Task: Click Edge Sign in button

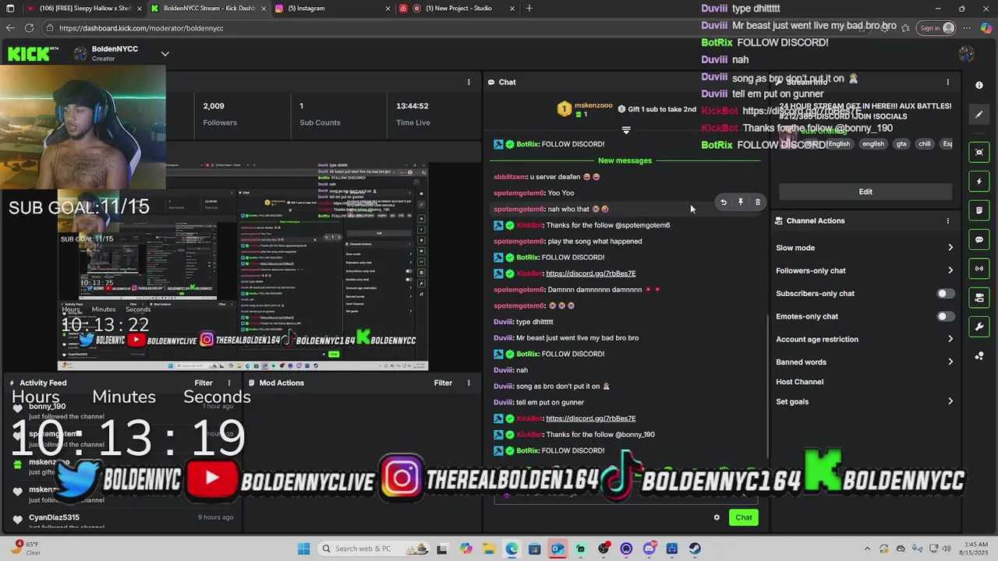Action: [937, 28]
